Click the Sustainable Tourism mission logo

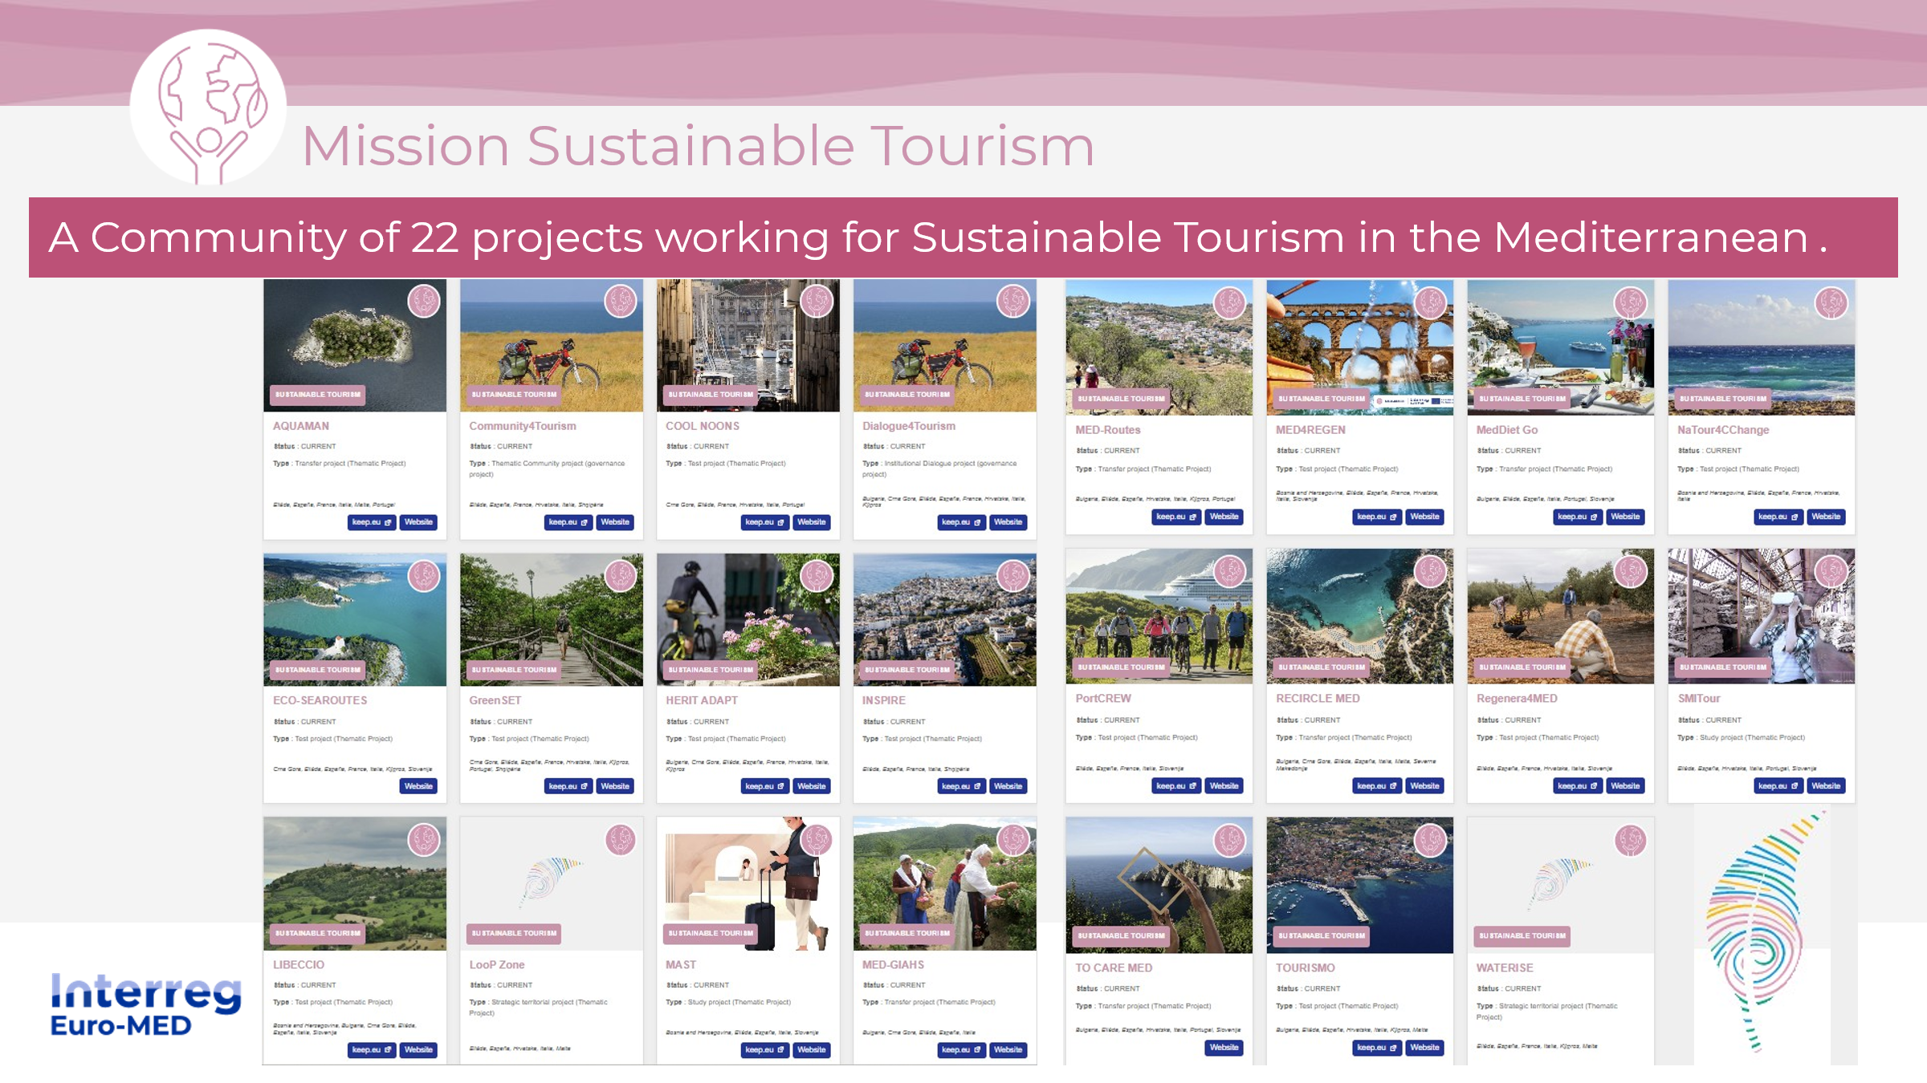pos(208,107)
